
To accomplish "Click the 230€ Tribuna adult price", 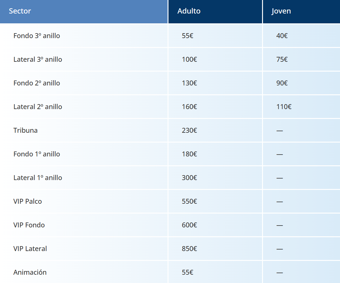I will tap(189, 130).
